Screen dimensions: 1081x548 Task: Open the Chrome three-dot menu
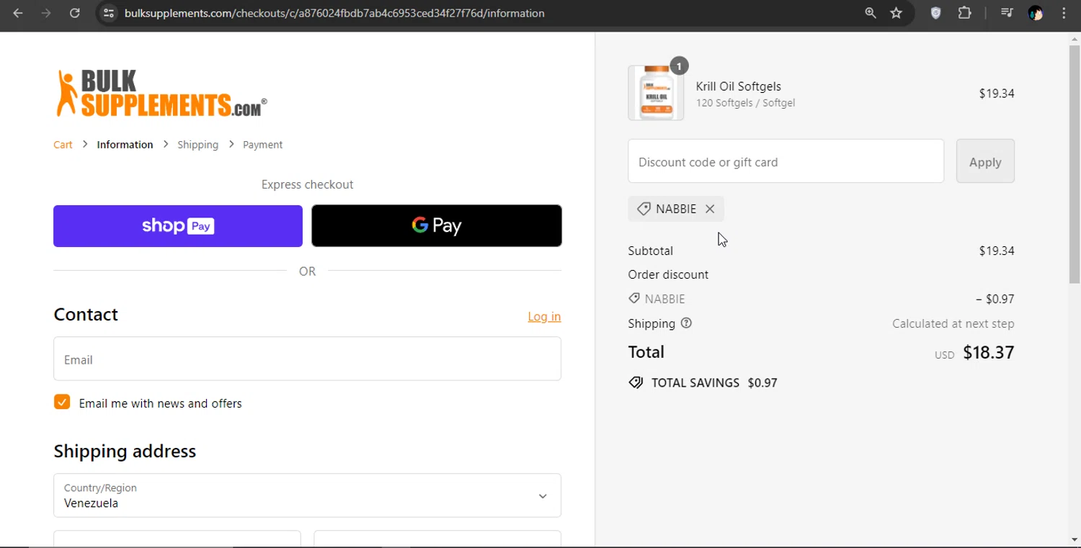(x=1064, y=13)
